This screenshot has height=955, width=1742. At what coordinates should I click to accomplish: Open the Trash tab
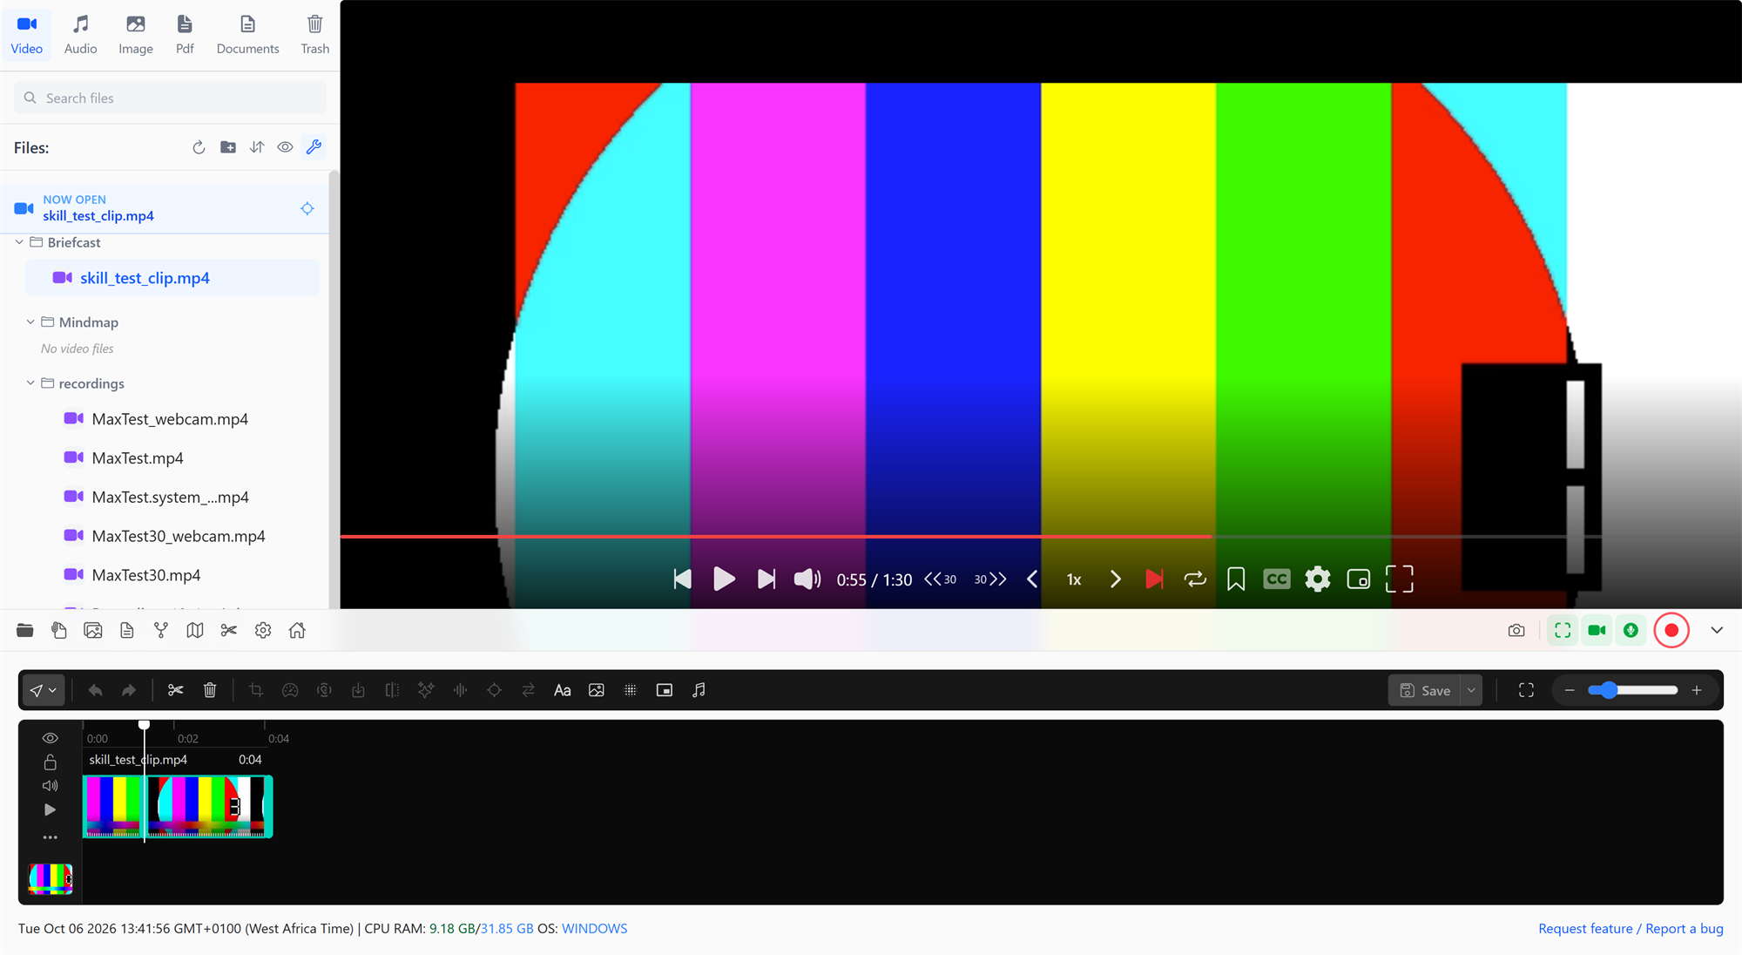click(x=314, y=35)
